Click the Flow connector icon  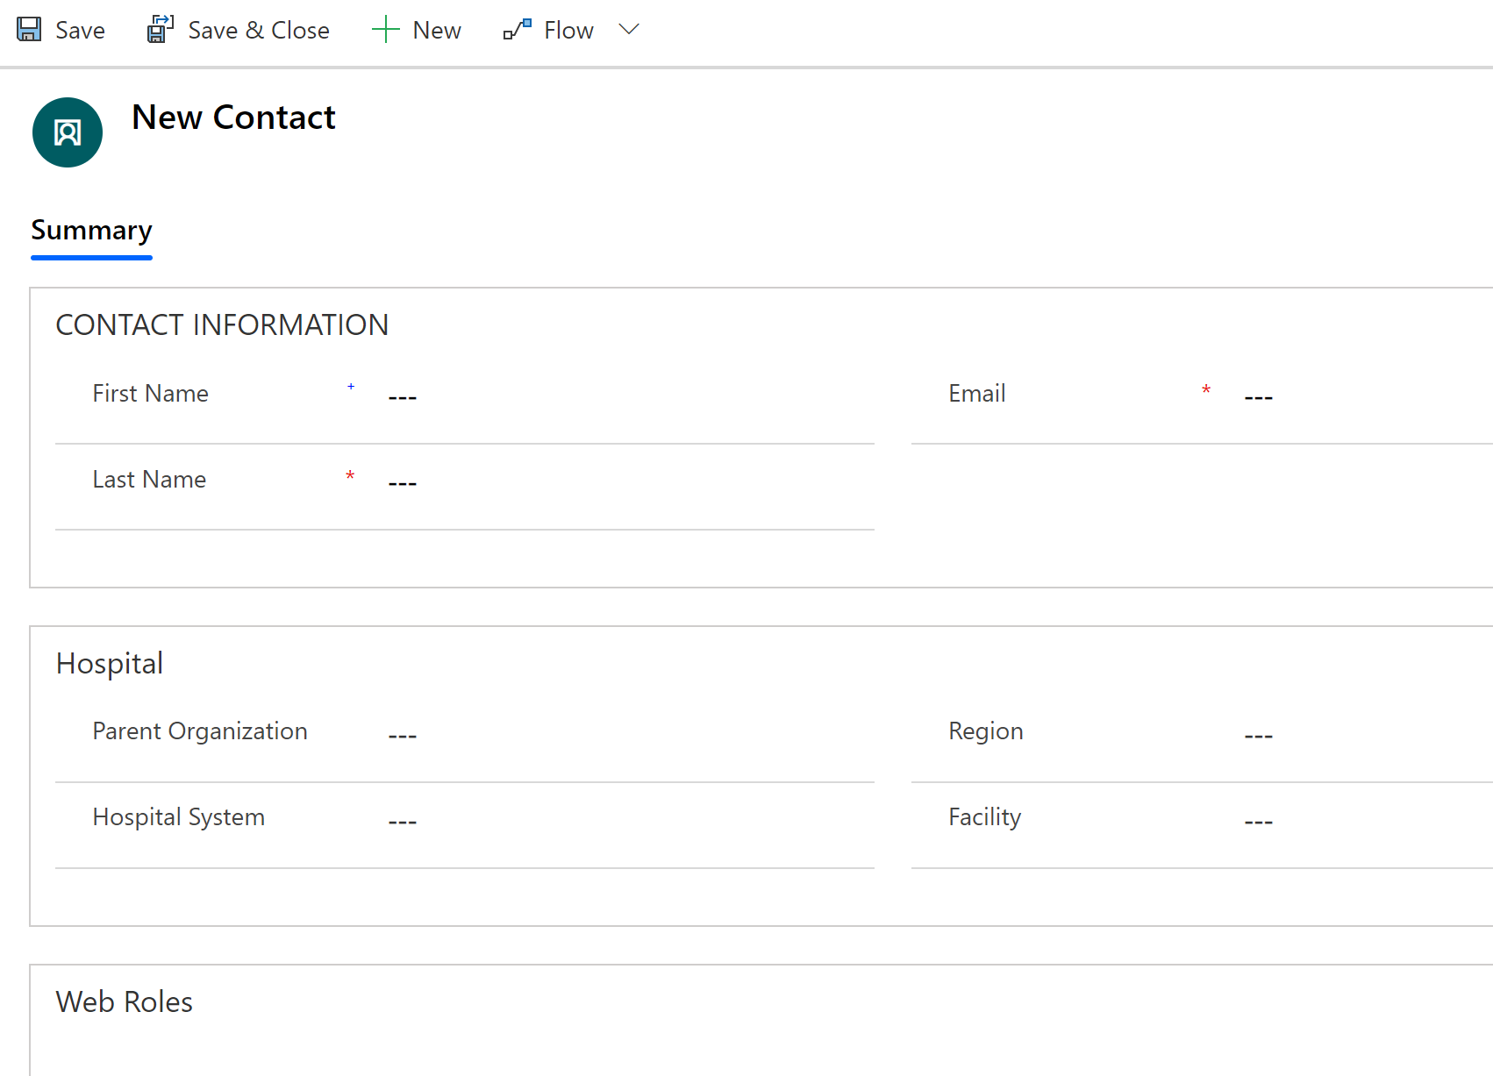pyautogui.click(x=518, y=30)
